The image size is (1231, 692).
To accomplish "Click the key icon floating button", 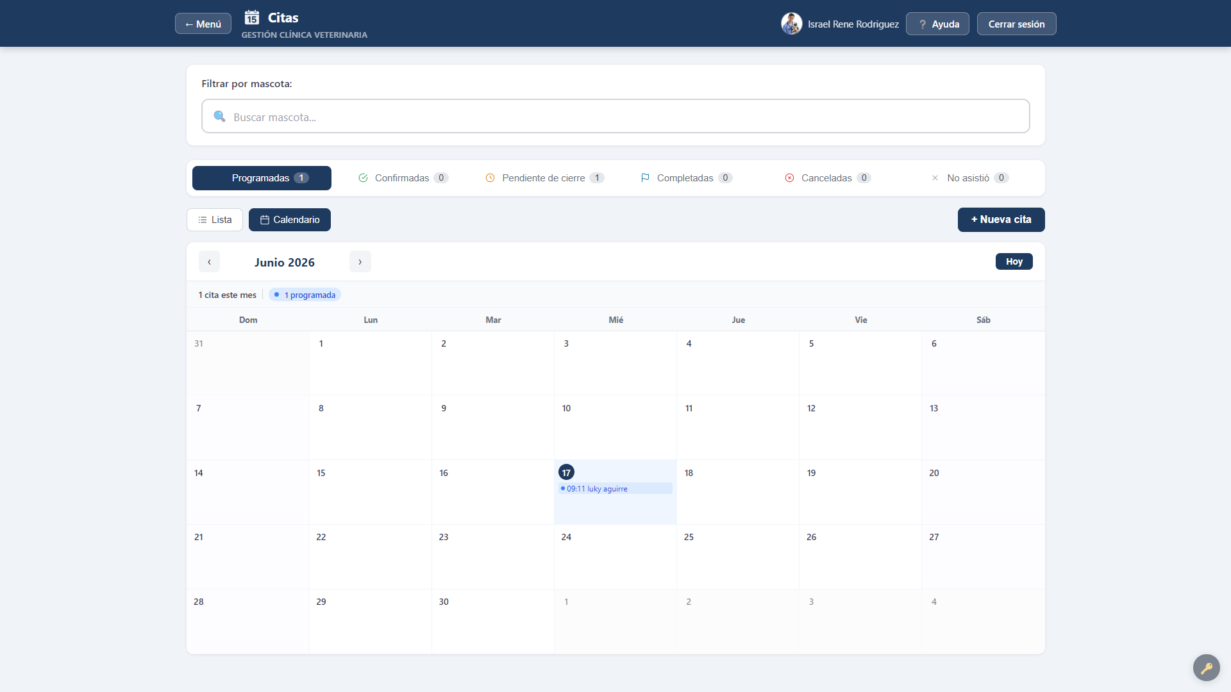I will pos(1206,668).
